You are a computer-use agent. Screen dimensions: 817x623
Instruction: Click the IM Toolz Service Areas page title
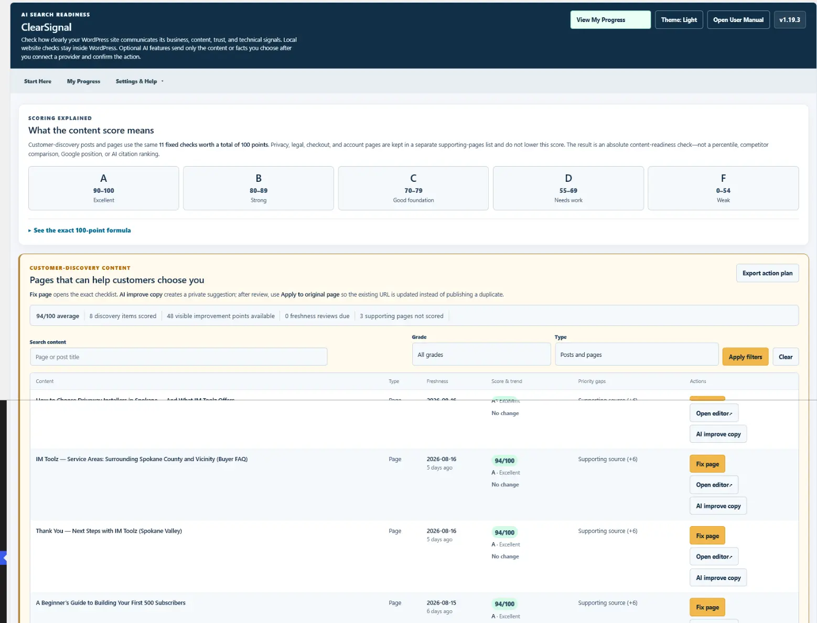coord(142,459)
